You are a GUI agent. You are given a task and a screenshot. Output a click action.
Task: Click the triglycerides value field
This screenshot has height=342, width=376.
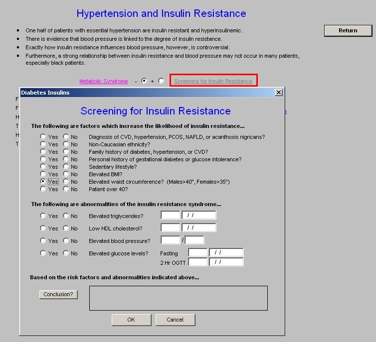pyautogui.click(x=170, y=215)
